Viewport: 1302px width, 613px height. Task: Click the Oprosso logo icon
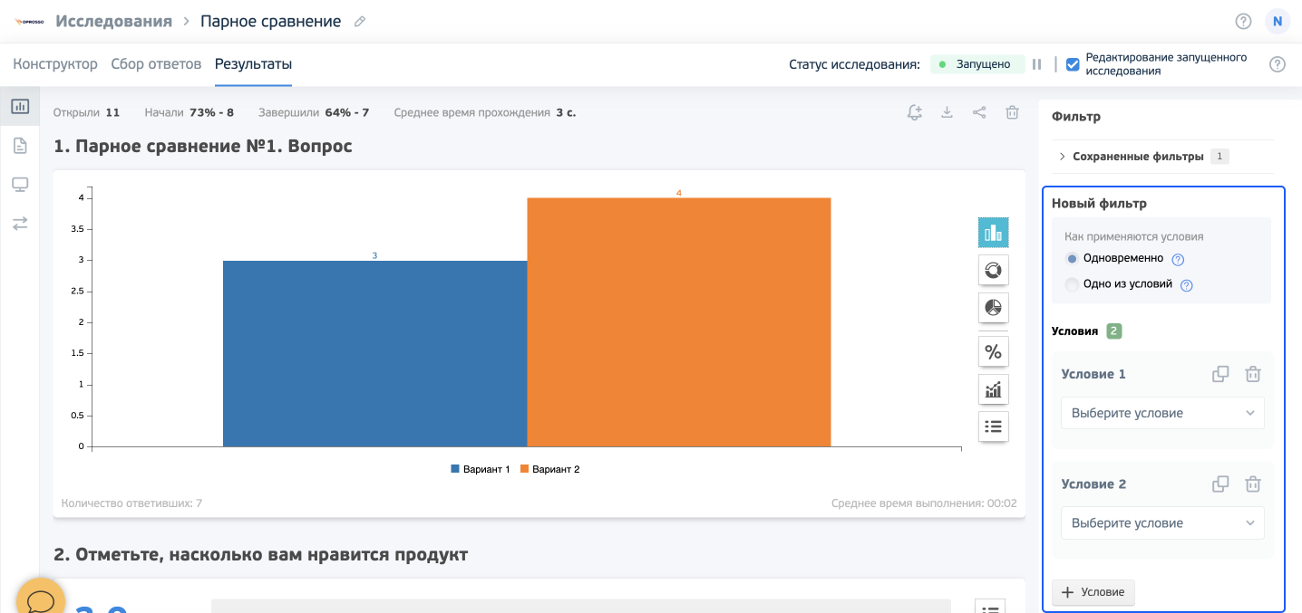[30, 21]
